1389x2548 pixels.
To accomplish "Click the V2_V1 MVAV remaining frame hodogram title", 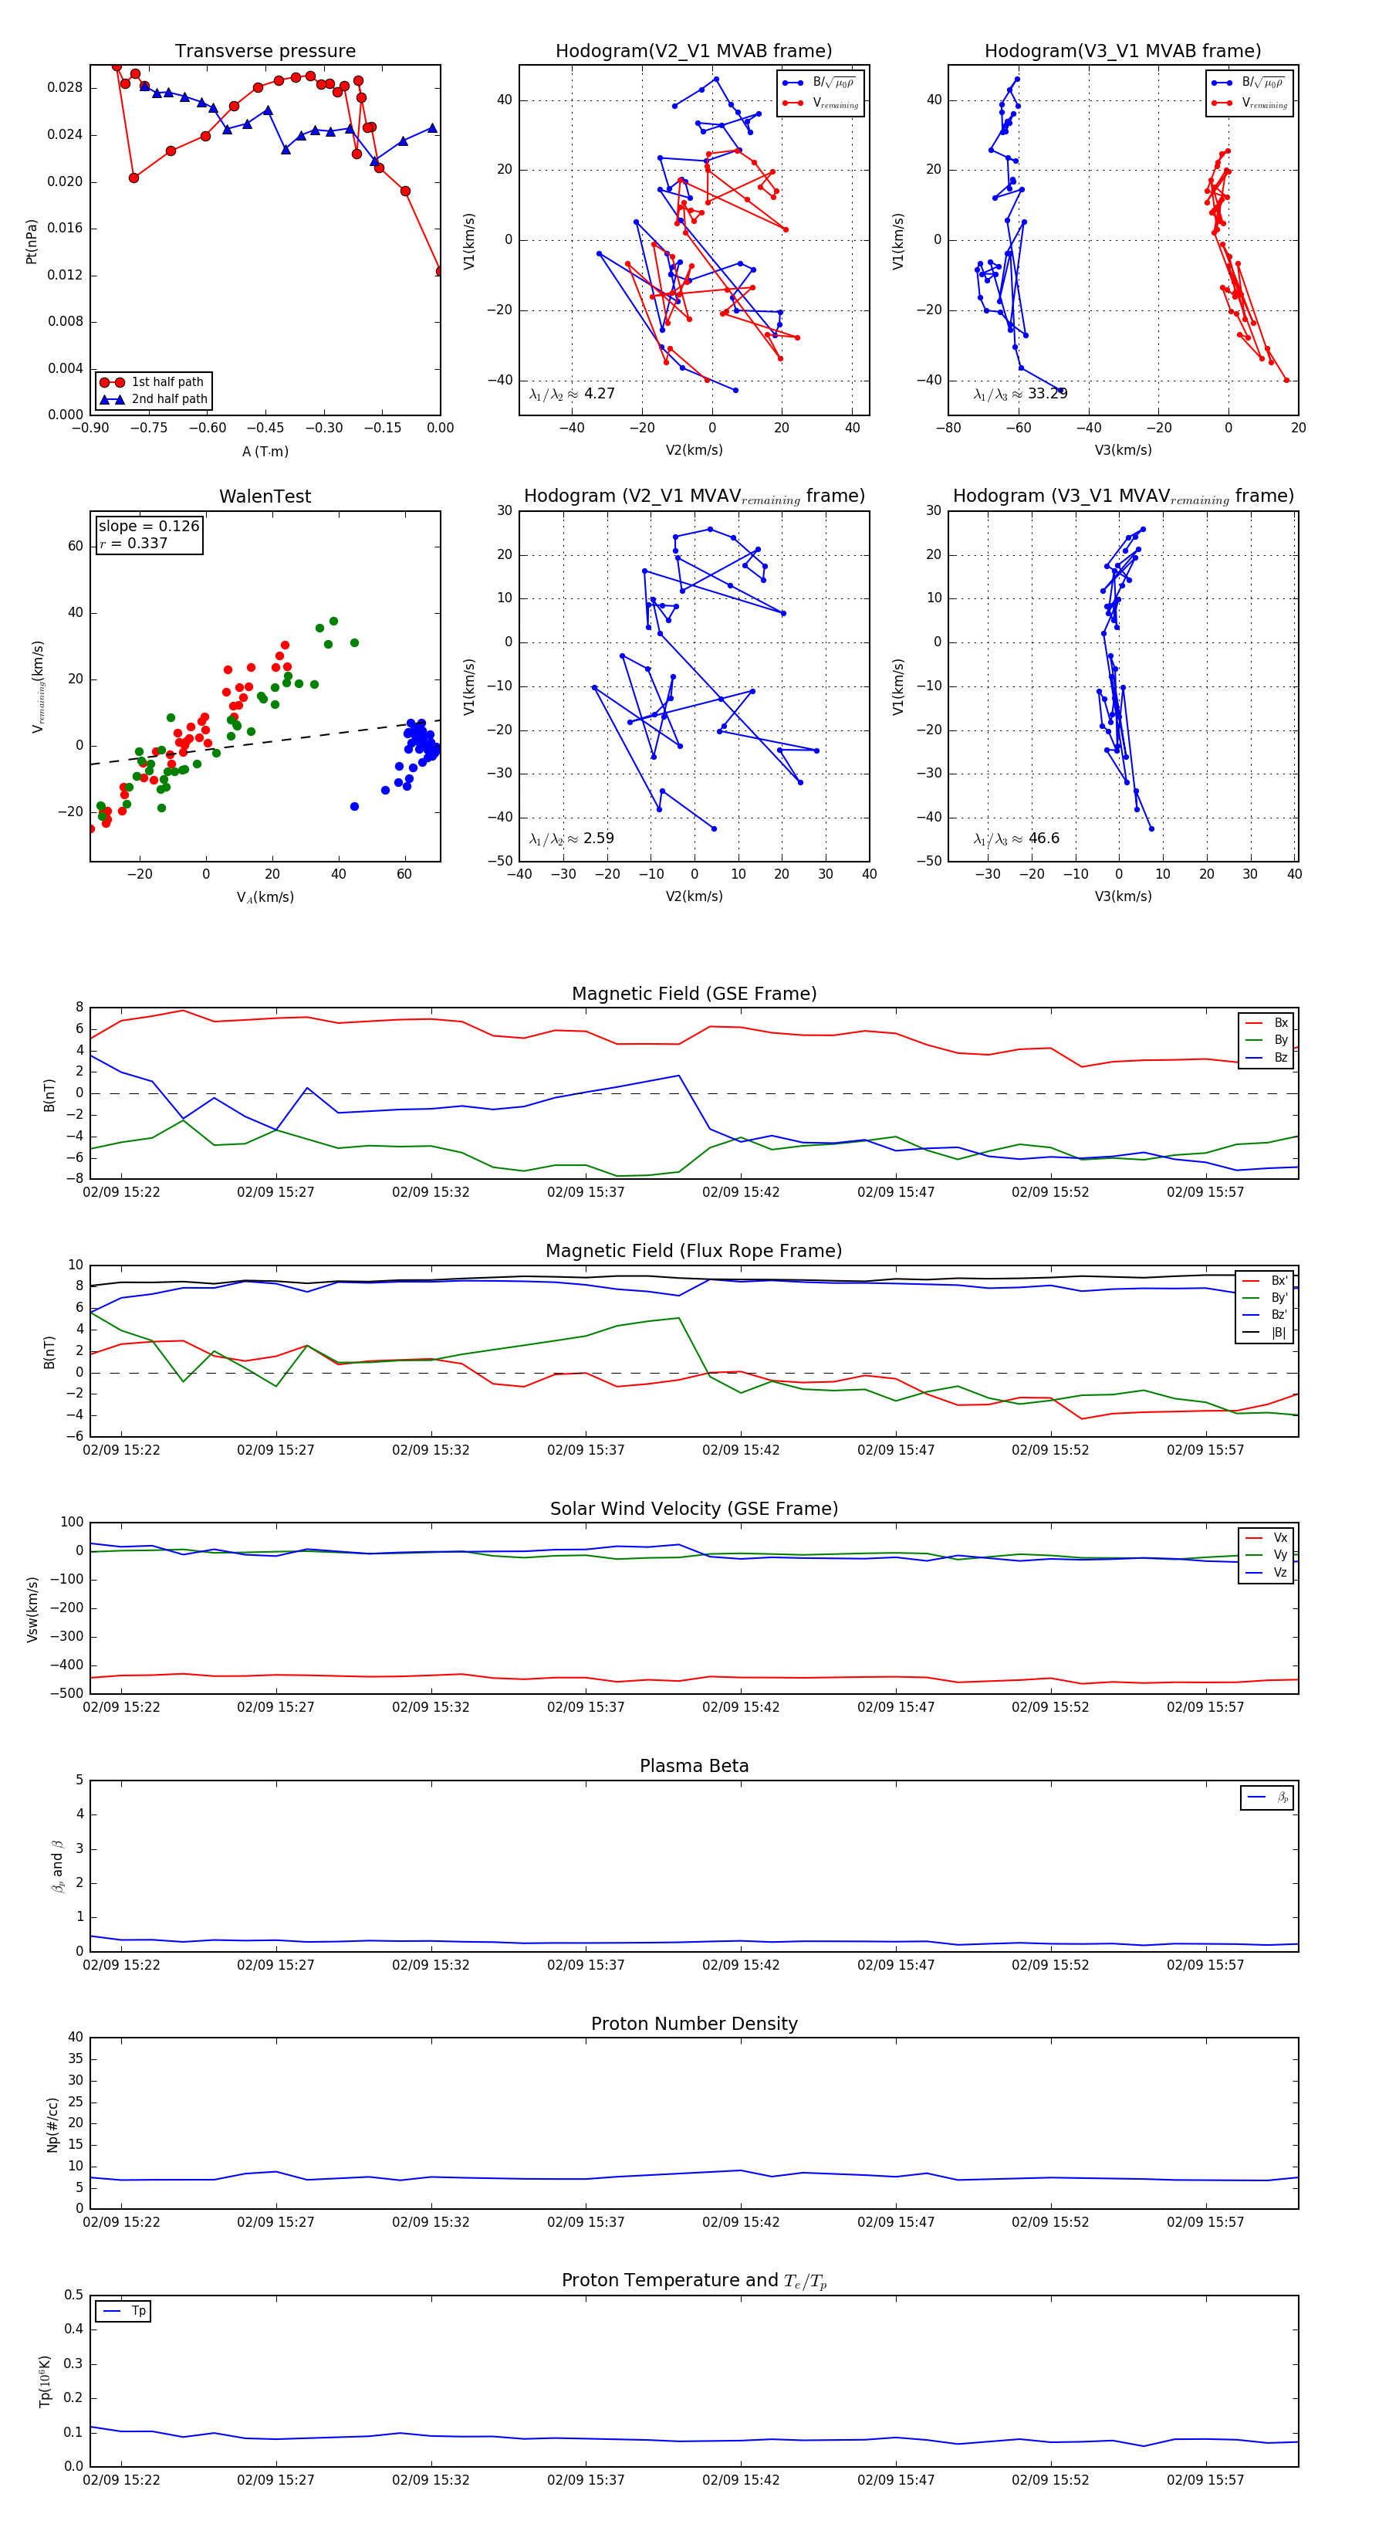I will (x=694, y=496).
